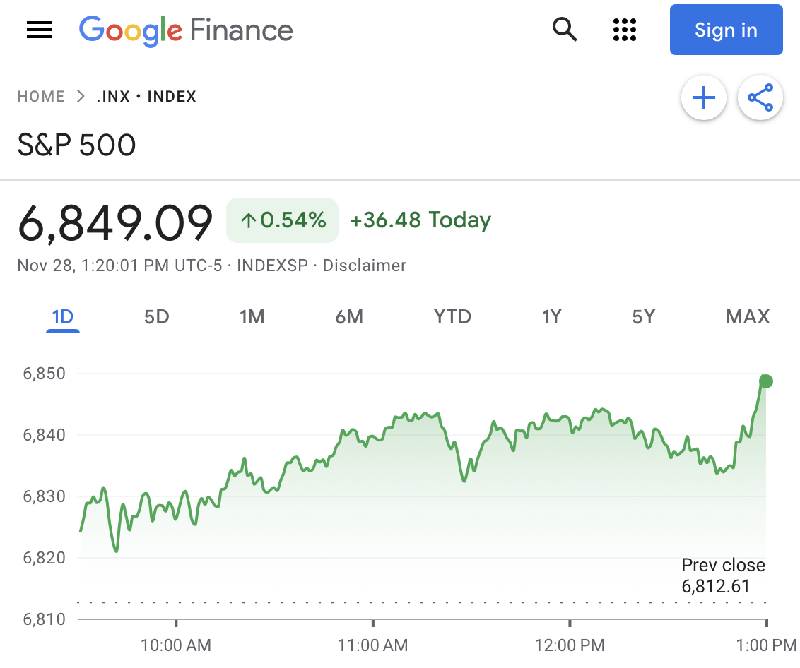Select the 6M range tab
Image resolution: width=800 pixels, height=668 pixels.
pos(349,317)
